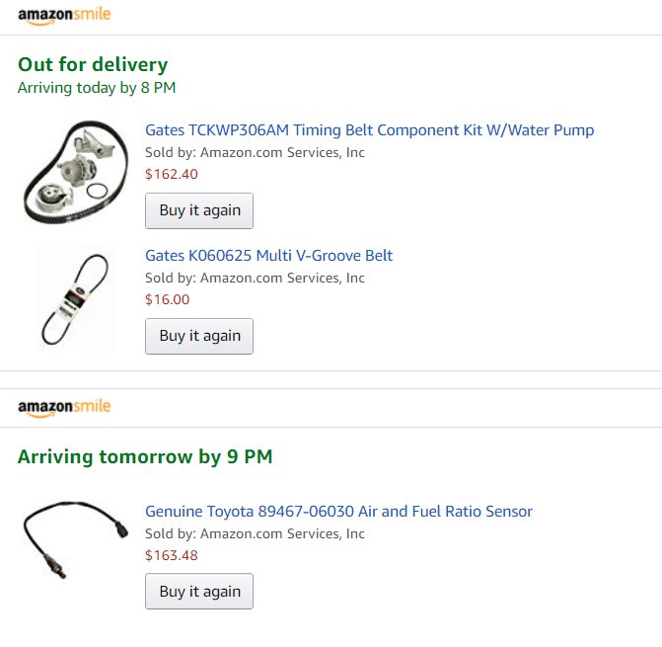662x647 pixels.
Task: Click seller line under timing belt kit
Action: point(255,152)
